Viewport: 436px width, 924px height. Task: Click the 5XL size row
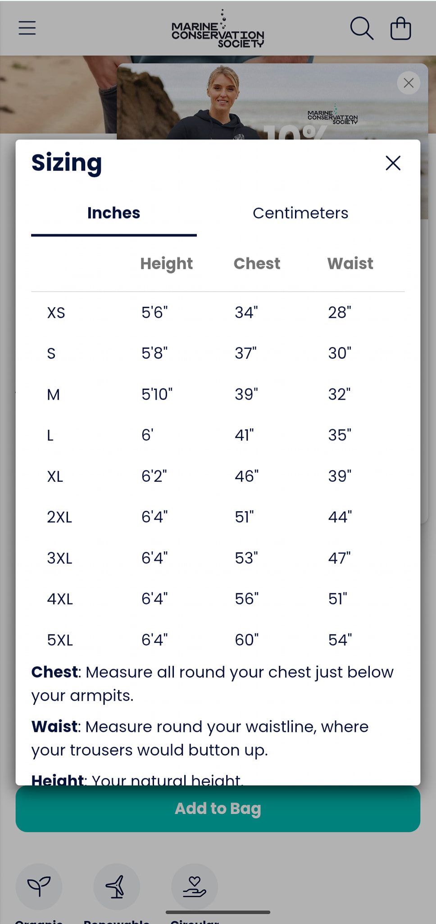[x=218, y=640]
